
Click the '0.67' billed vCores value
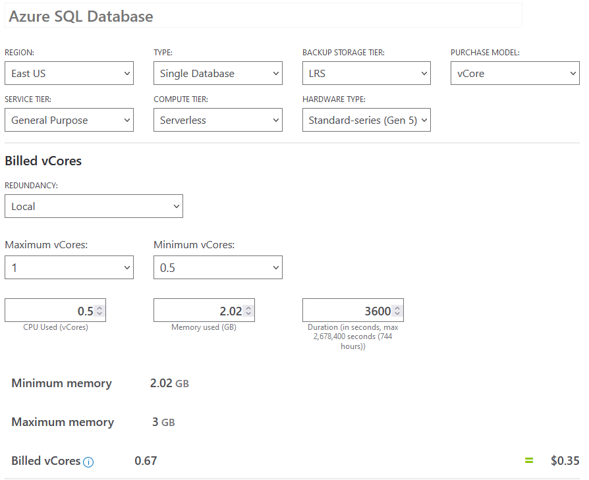[x=146, y=461]
